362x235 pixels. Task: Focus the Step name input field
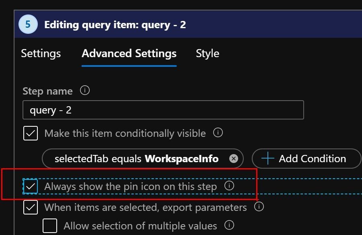point(163,110)
